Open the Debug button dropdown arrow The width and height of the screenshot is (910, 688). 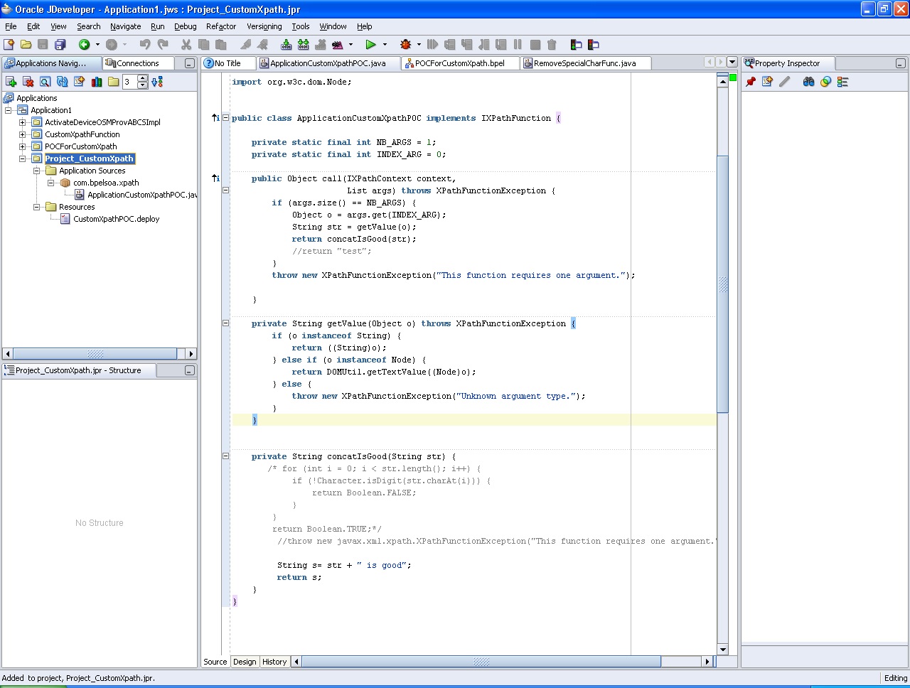point(419,44)
